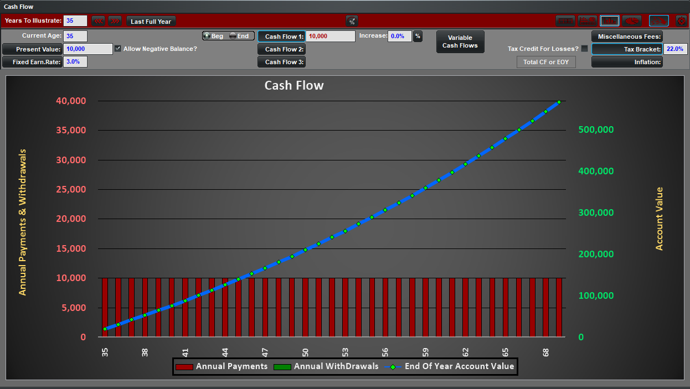The width and height of the screenshot is (690, 389).
Task: Edit the Years To Illustrate field
Action: pyautogui.click(x=75, y=21)
